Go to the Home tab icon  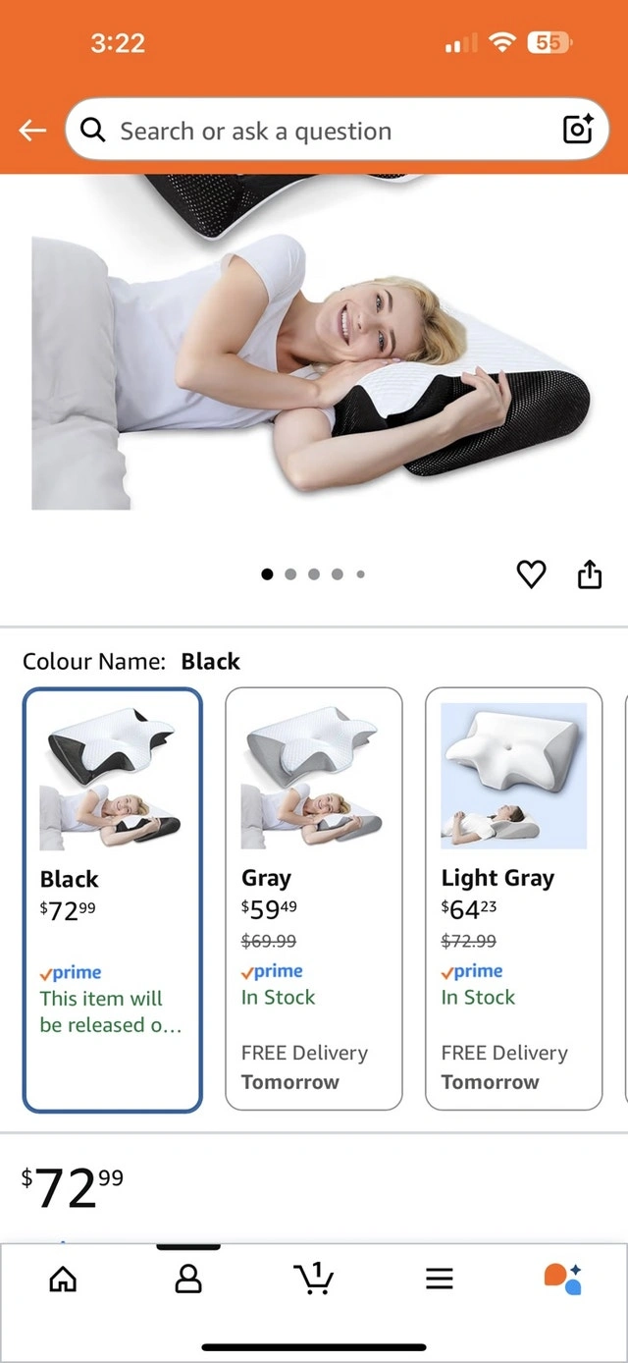63,1278
